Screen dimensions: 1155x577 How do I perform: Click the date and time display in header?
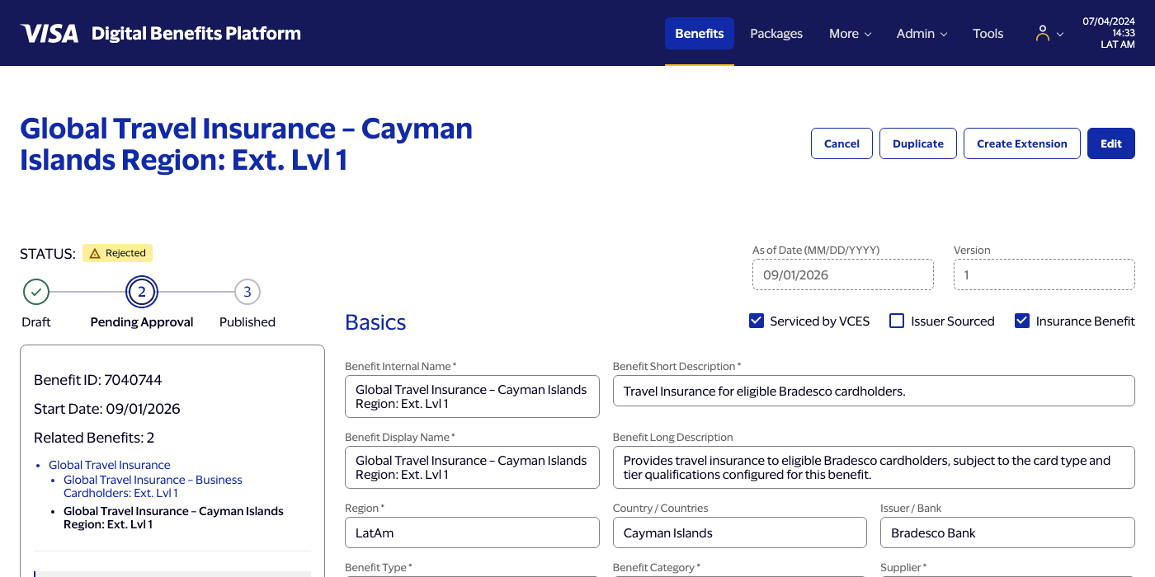click(x=1109, y=33)
